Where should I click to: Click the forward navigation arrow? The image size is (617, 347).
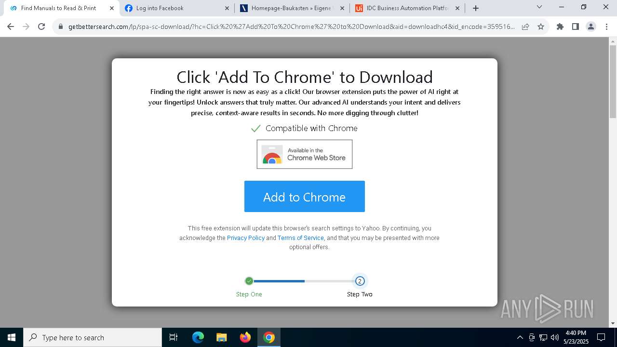(26, 27)
